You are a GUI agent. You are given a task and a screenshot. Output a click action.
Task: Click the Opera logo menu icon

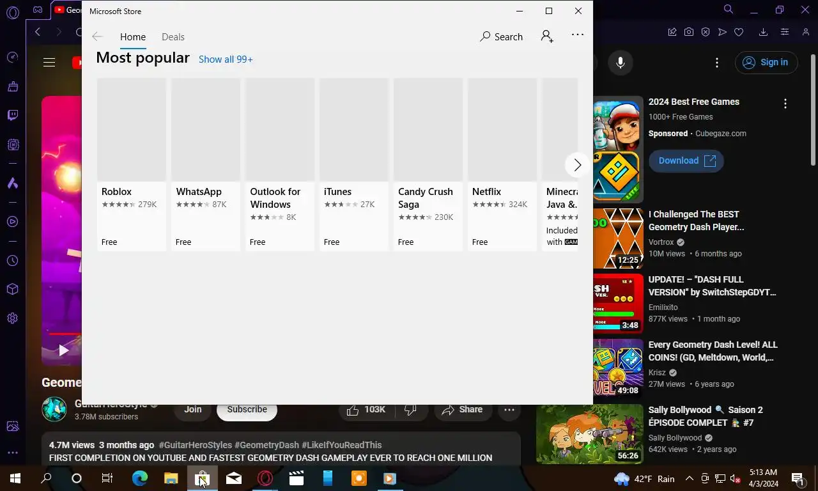point(12,13)
